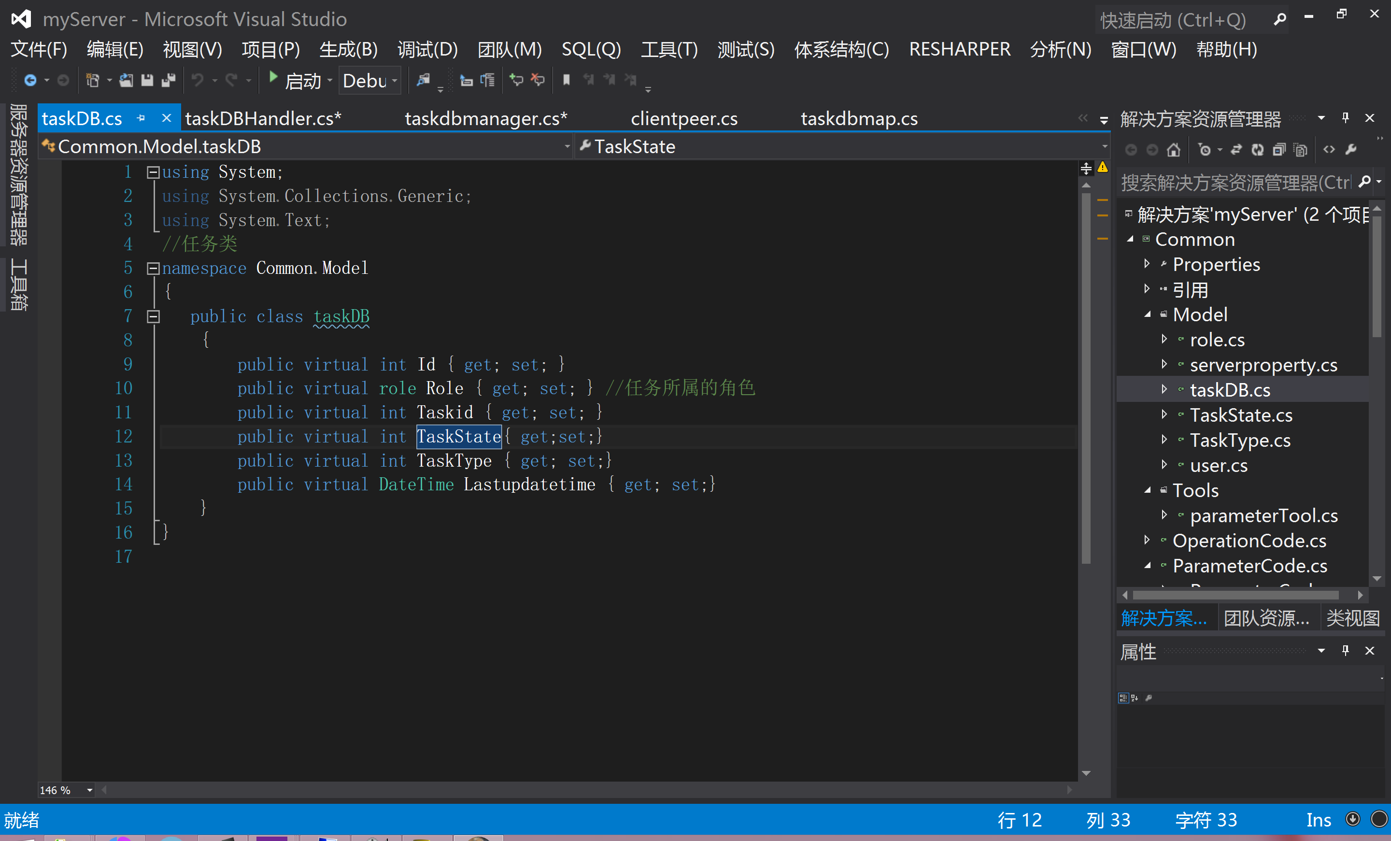Click the Toggle Bookmark toolbar icon

(x=566, y=80)
